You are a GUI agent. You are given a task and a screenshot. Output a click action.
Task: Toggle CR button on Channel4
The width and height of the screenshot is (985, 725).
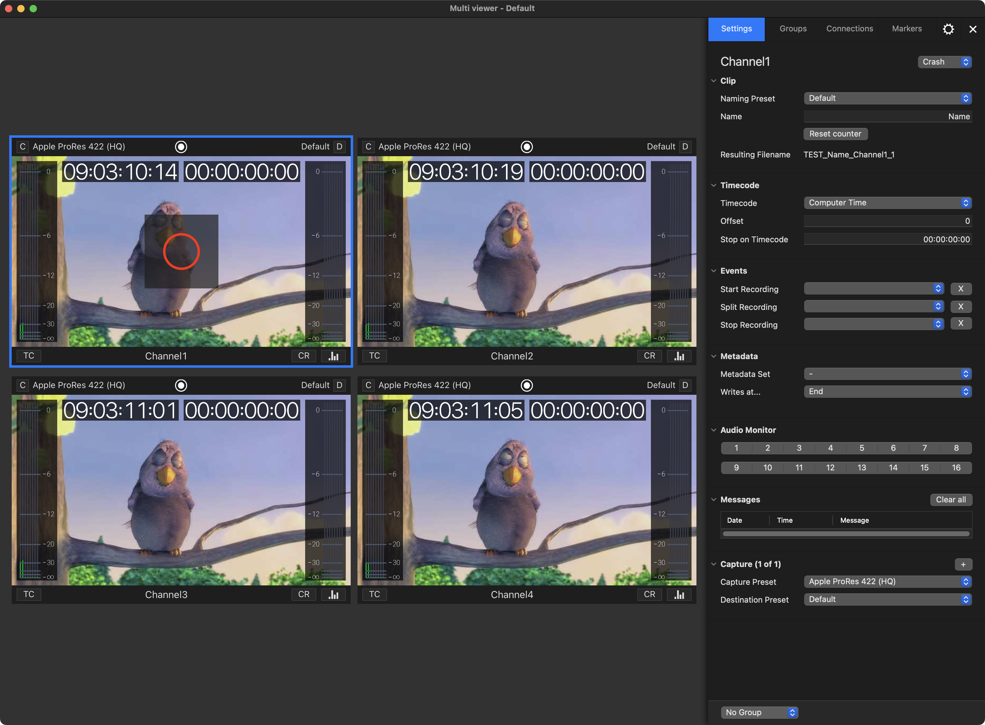pos(649,595)
